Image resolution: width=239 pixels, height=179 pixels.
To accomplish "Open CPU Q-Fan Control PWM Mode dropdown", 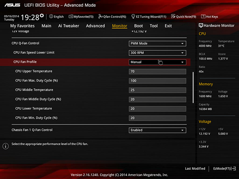I will tap(157, 43).
